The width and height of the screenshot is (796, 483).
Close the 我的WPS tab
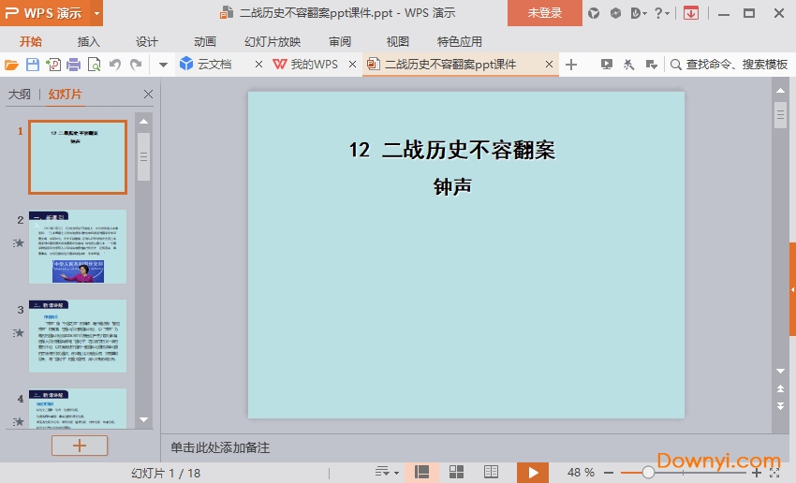[352, 65]
